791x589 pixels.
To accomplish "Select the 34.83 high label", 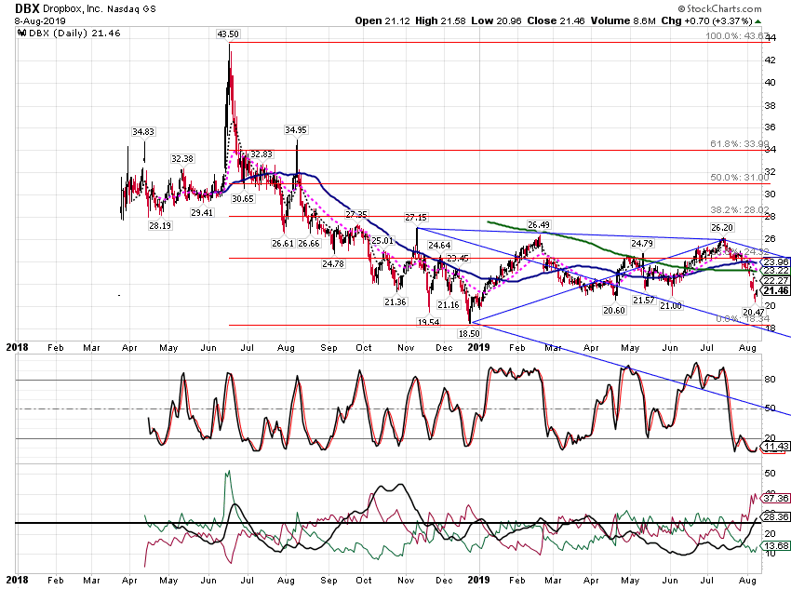I will (143, 131).
